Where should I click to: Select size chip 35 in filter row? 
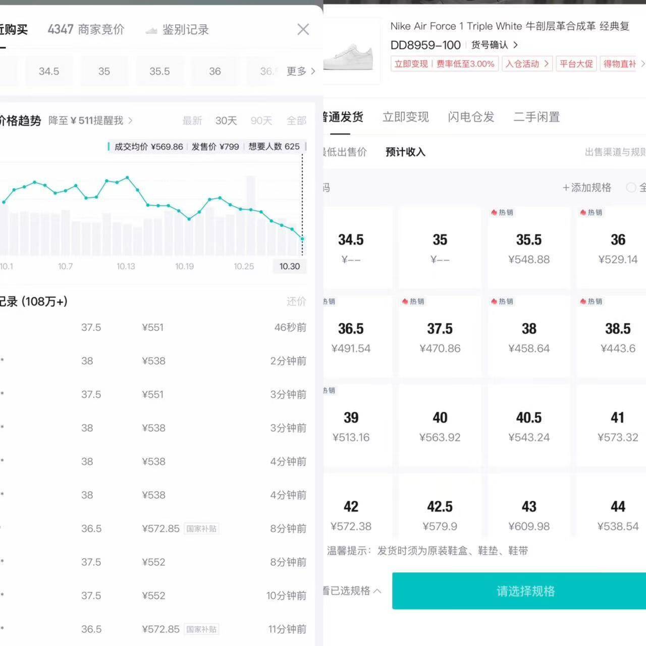[104, 71]
